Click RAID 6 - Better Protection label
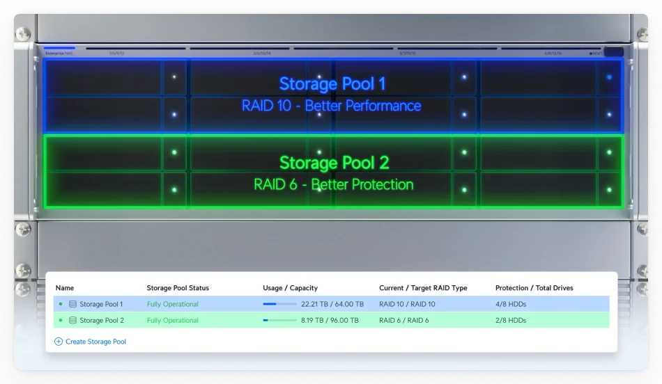This screenshot has height=384, width=662. coord(334,184)
